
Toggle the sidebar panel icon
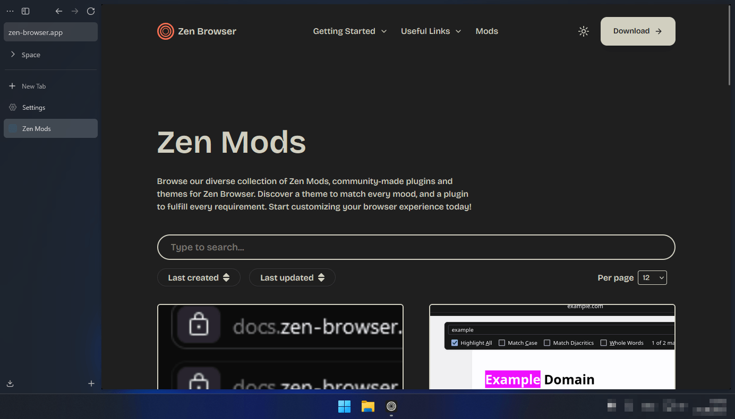click(x=25, y=11)
